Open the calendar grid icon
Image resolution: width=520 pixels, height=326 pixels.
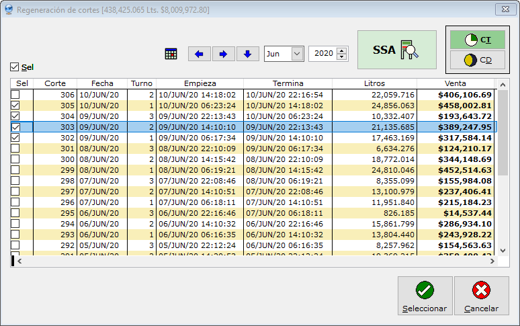pos(171,54)
